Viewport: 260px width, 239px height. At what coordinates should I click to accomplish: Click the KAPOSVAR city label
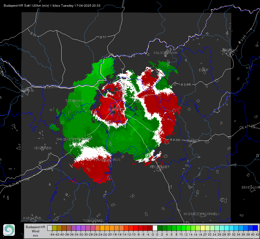pos(32,218)
